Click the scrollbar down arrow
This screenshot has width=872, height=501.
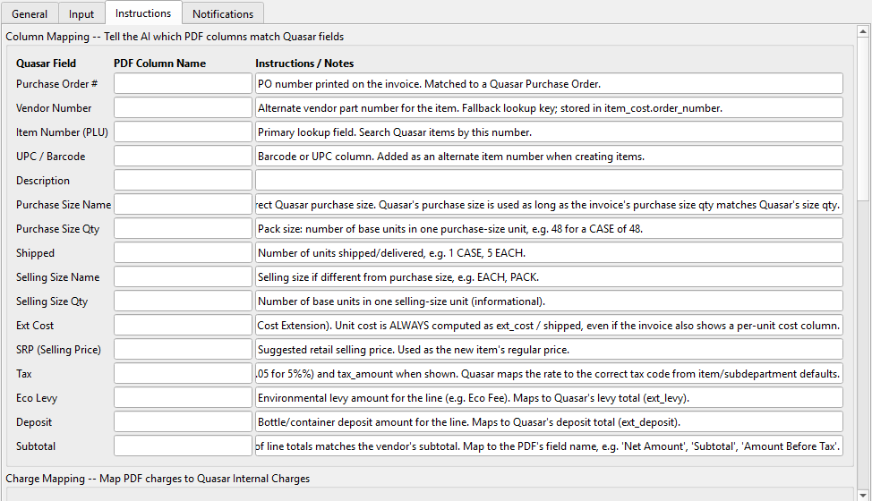pyautogui.click(x=862, y=494)
